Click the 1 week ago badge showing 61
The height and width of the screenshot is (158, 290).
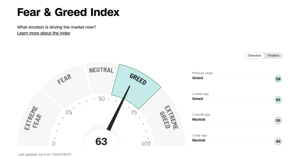tap(278, 99)
